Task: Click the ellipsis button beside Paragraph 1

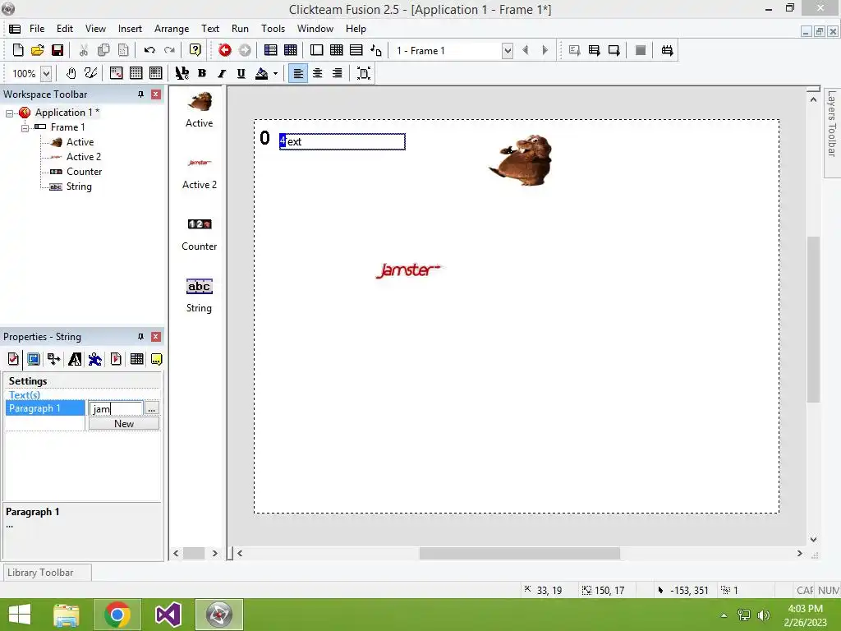Action: click(x=152, y=409)
